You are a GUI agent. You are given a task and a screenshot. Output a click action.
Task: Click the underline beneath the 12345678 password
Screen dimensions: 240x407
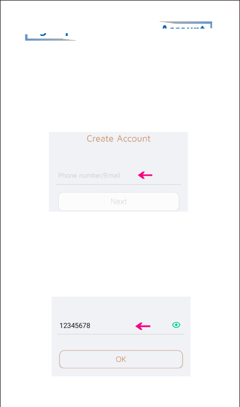pos(121,334)
